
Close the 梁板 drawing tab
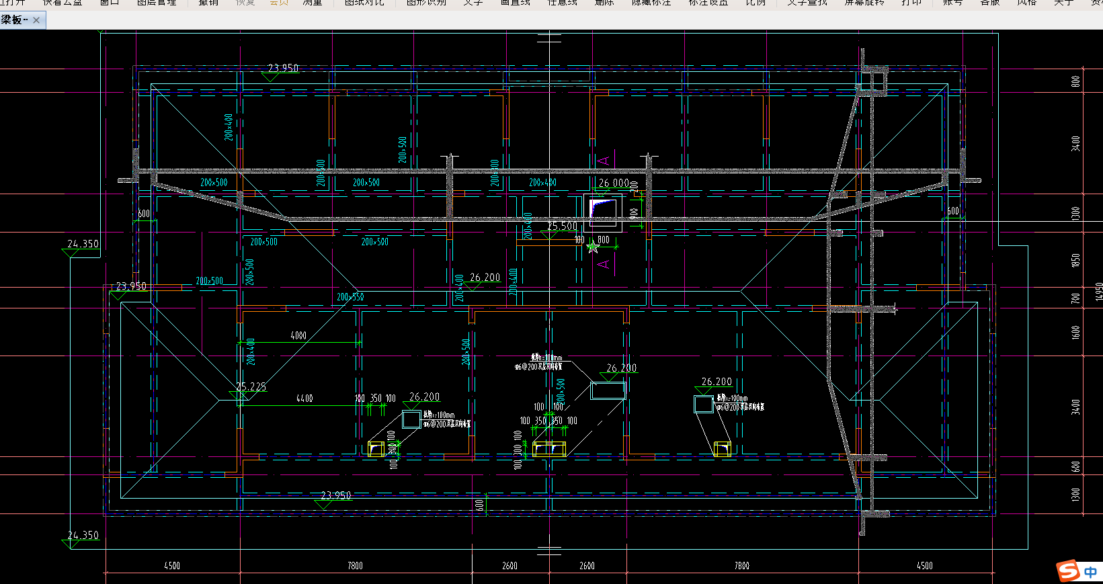pyautogui.click(x=36, y=20)
